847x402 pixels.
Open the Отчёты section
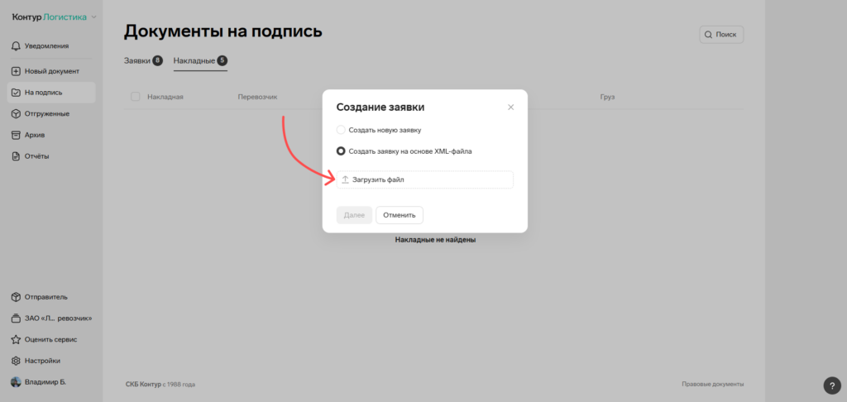[x=51, y=156]
